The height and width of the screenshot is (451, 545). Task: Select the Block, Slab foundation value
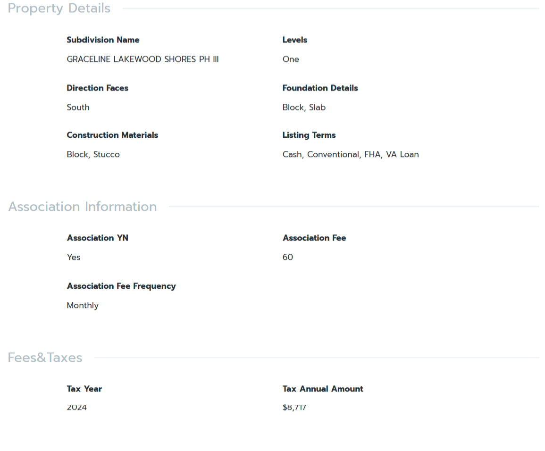304,108
